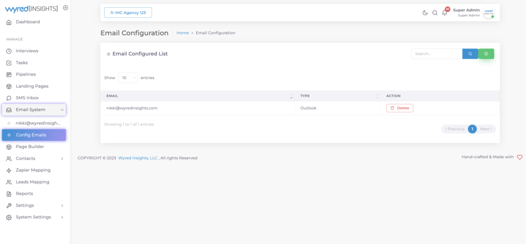Screen dimensions: 526x244
Task: Click the IHC Agency 123 button
Action: (x=128, y=12)
